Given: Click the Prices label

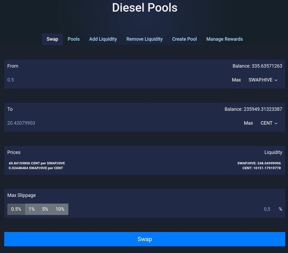Looking at the screenshot, I should click(14, 152).
